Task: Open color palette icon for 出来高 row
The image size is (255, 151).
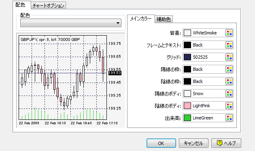Action: (x=229, y=118)
